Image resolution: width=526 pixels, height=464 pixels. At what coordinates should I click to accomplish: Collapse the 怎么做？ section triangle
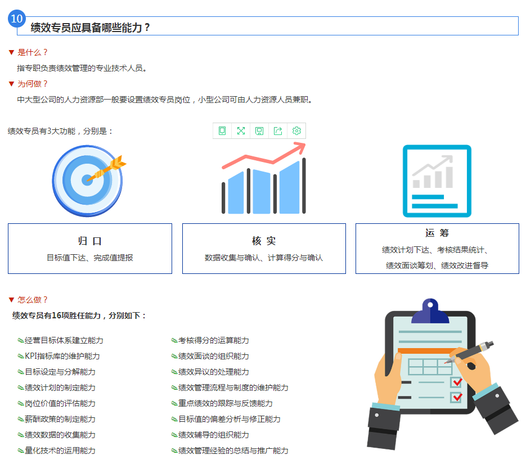(11, 300)
